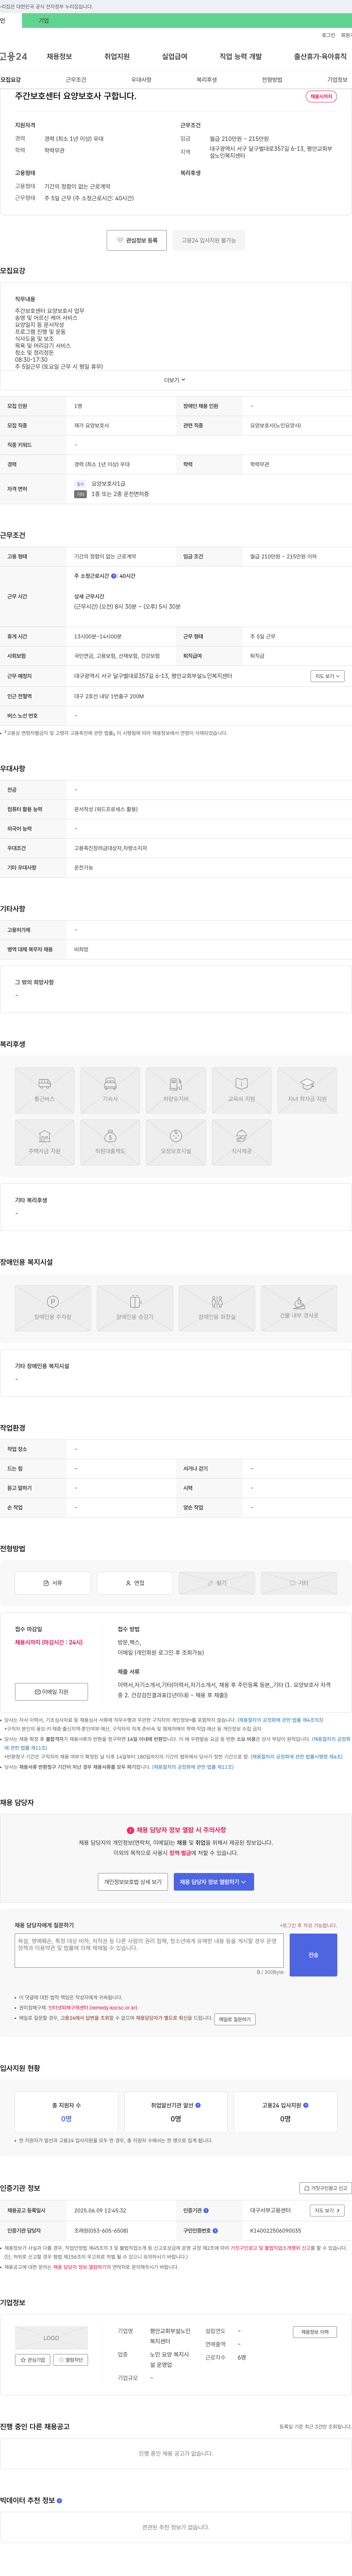Click the 장애인용 승강기 icon
Image resolution: width=352 pixels, height=2576 pixels.
click(135, 1308)
